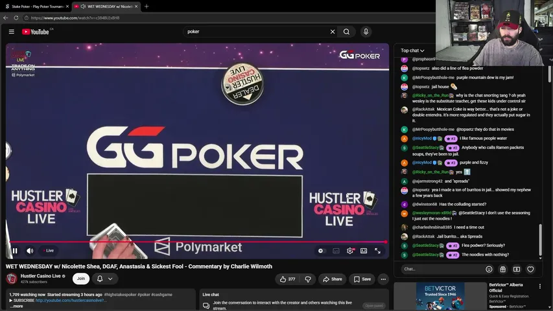Clear the poker search text with X

[333, 32]
